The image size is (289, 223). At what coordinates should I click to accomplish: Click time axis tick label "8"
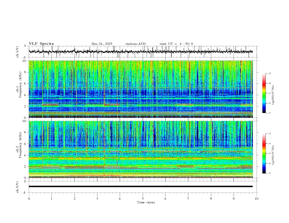coord(211,199)
